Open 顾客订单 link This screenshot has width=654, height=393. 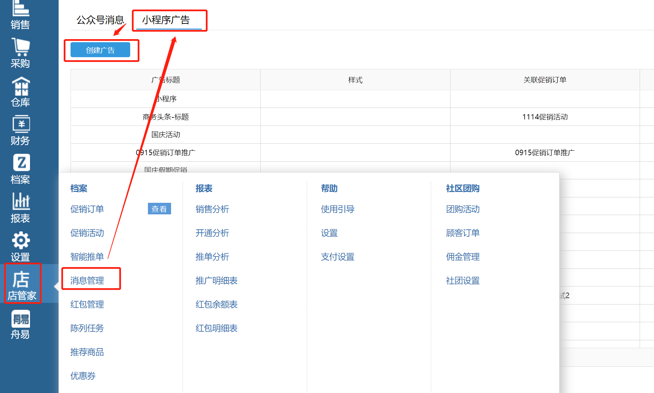(x=463, y=233)
